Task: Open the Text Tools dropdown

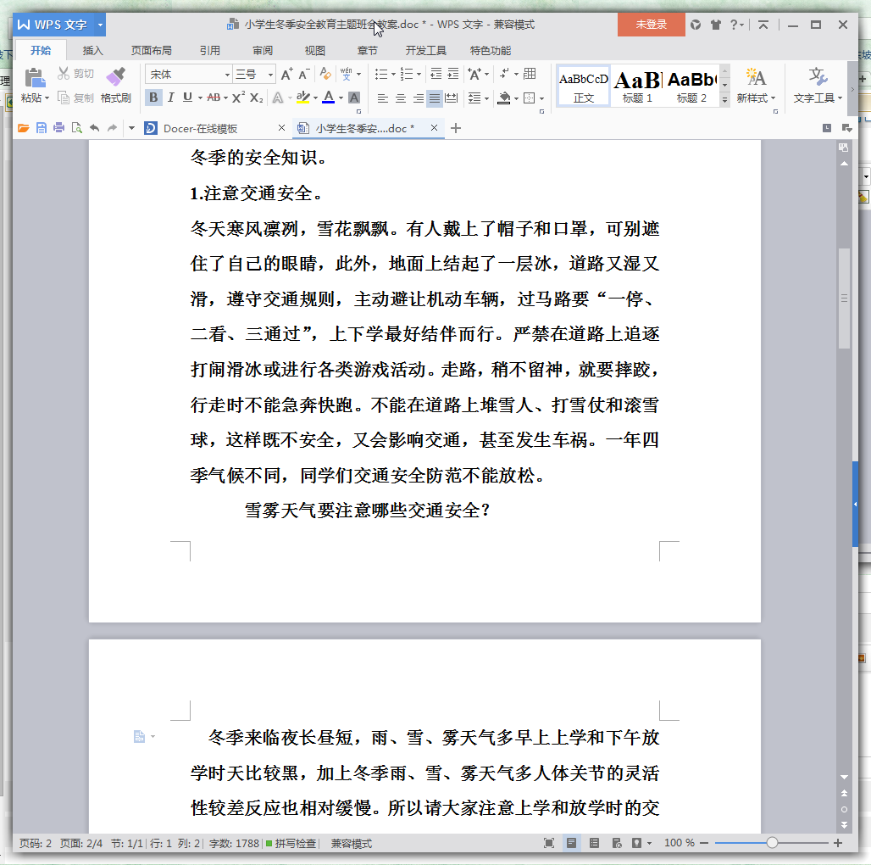Action: click(818, 86)
